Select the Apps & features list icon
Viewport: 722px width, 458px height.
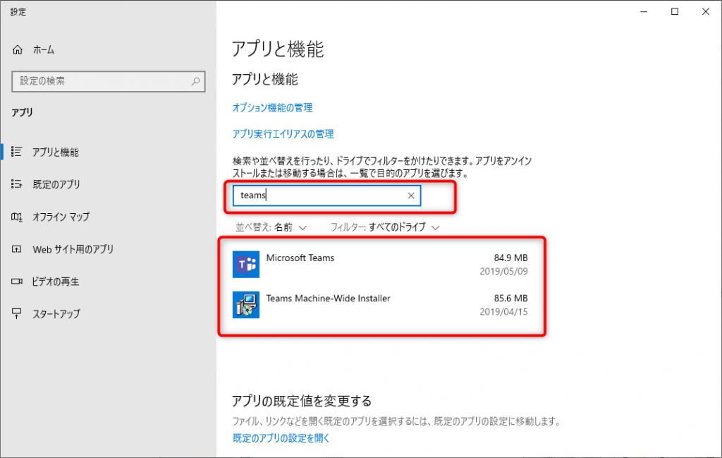coord(18,152)
